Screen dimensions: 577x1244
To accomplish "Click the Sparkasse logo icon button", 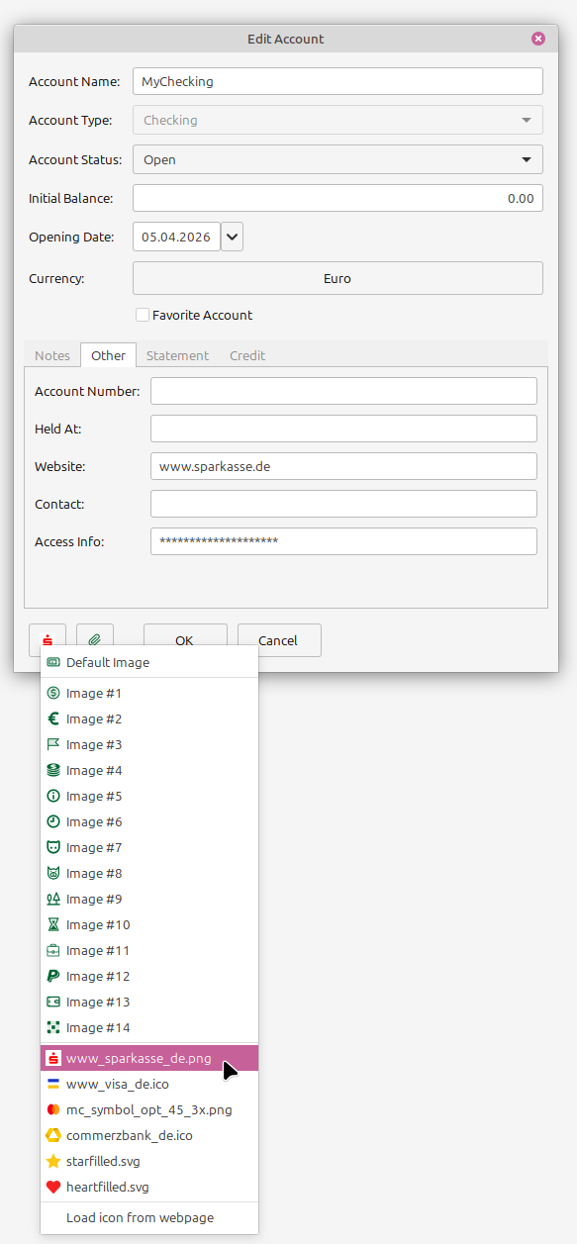I will coord(47,639).
